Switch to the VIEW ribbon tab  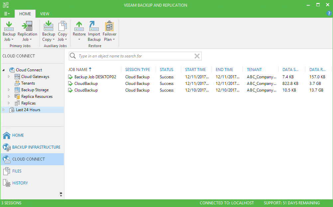click(45, 14)
